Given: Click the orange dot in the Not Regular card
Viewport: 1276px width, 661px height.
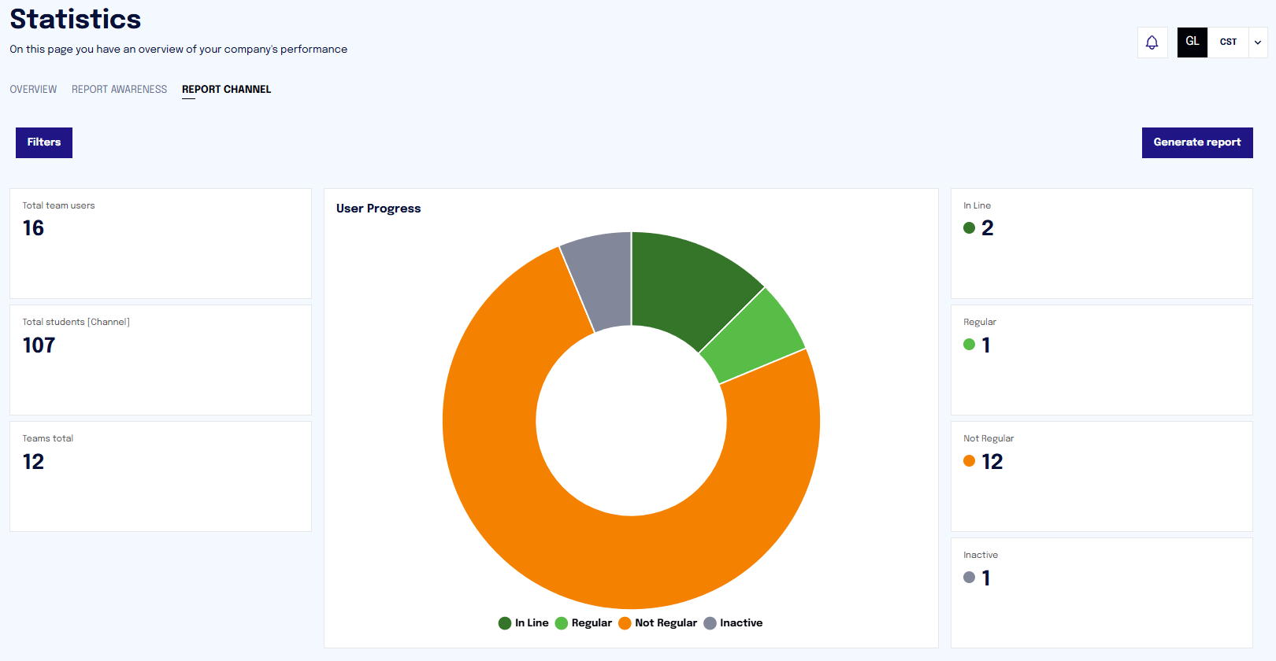Looking at the screenshot, I should click(969, 461).
